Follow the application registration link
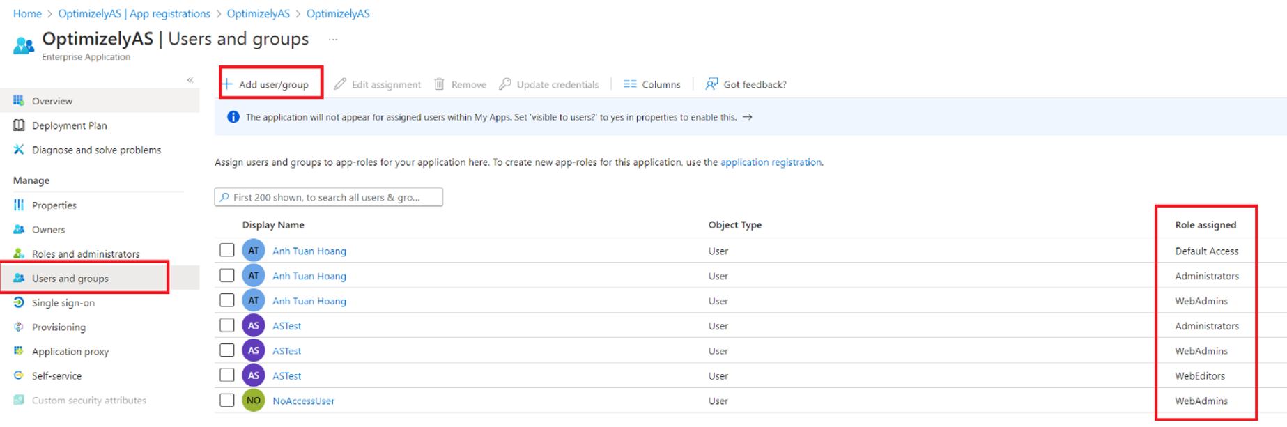The width and height of the screenshot is (1287, 427). pyautogui.click(x=771, y=162)
